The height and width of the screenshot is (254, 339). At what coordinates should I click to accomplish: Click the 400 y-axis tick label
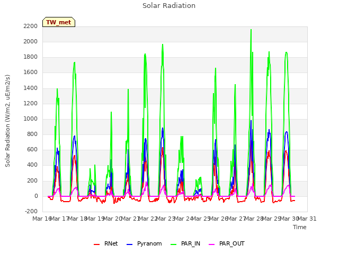point(32,165)
